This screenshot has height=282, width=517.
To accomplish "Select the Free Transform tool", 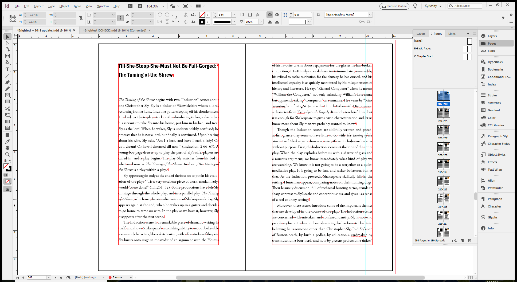I will [7, 115].
